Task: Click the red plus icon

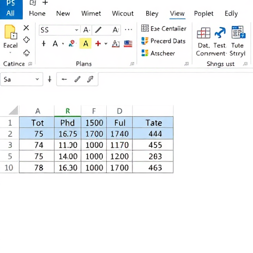Action: 98,43
